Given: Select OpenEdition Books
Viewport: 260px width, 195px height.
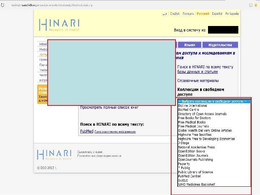Looking at the screenshot, I should (214, 151).
